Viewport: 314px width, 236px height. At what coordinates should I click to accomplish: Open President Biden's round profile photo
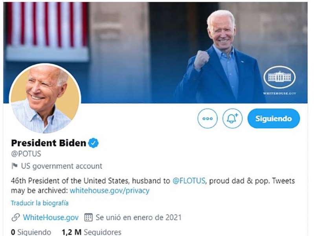(x=44, y=98)
